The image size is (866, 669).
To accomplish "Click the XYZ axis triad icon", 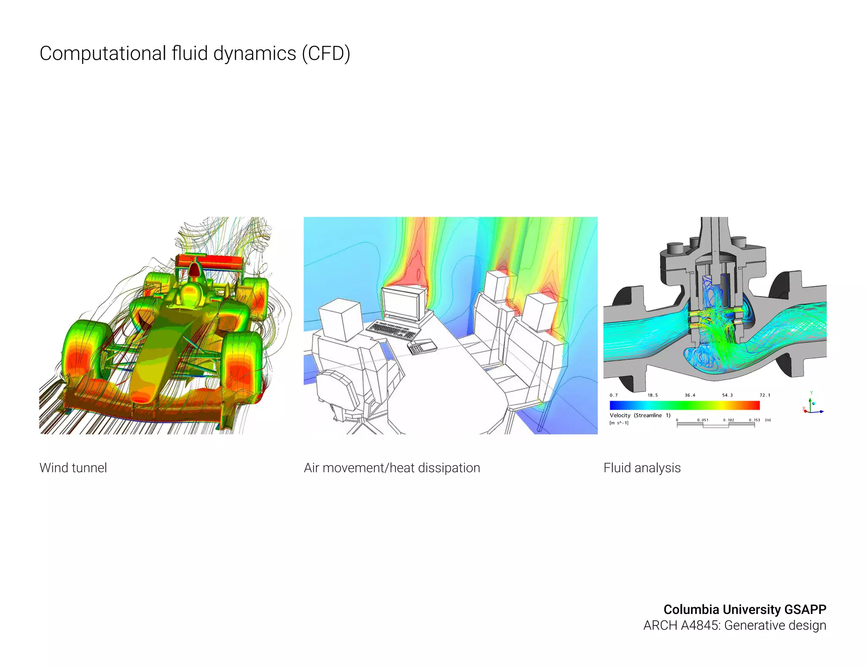I will tap(812, 404).
